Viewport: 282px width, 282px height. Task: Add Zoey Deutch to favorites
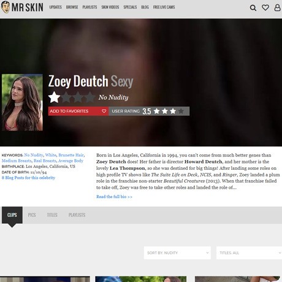[x=78, y=111]
